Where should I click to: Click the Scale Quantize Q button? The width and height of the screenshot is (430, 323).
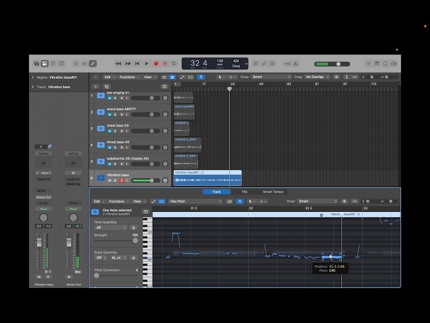point(134,258)
